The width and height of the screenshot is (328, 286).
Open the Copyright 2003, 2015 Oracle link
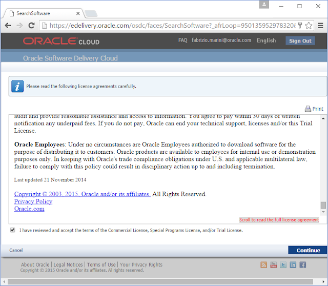(82, 194)
